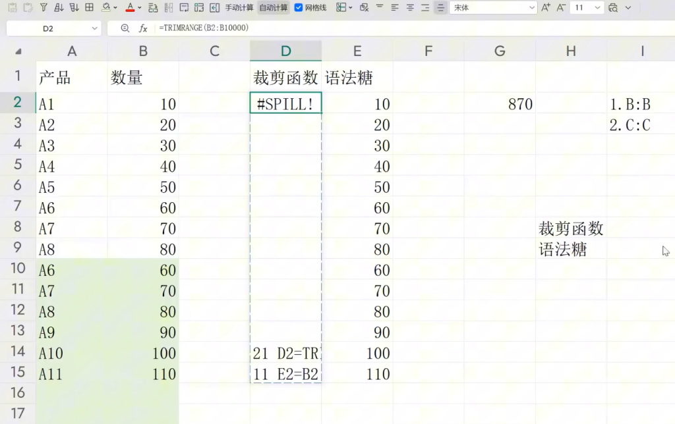
Task: Toggle the highlighted justify alignment icon
Action: tap(440, 7)
